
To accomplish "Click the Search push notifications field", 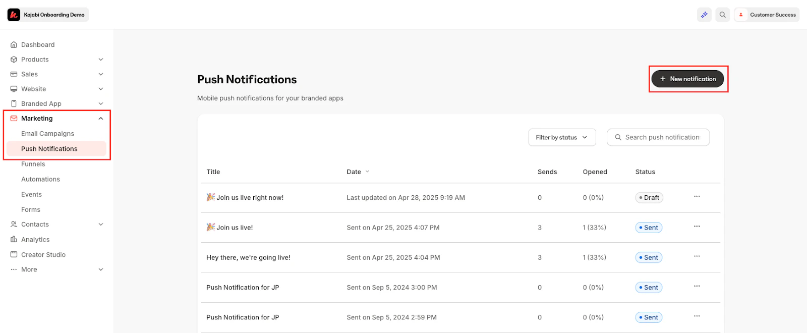I will tap(662, 137).
